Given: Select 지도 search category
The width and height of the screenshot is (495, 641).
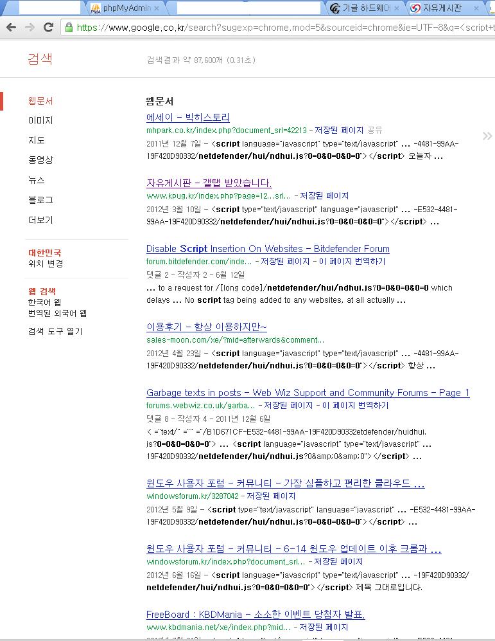Looking at the screenshot, I should coord(37,140).
